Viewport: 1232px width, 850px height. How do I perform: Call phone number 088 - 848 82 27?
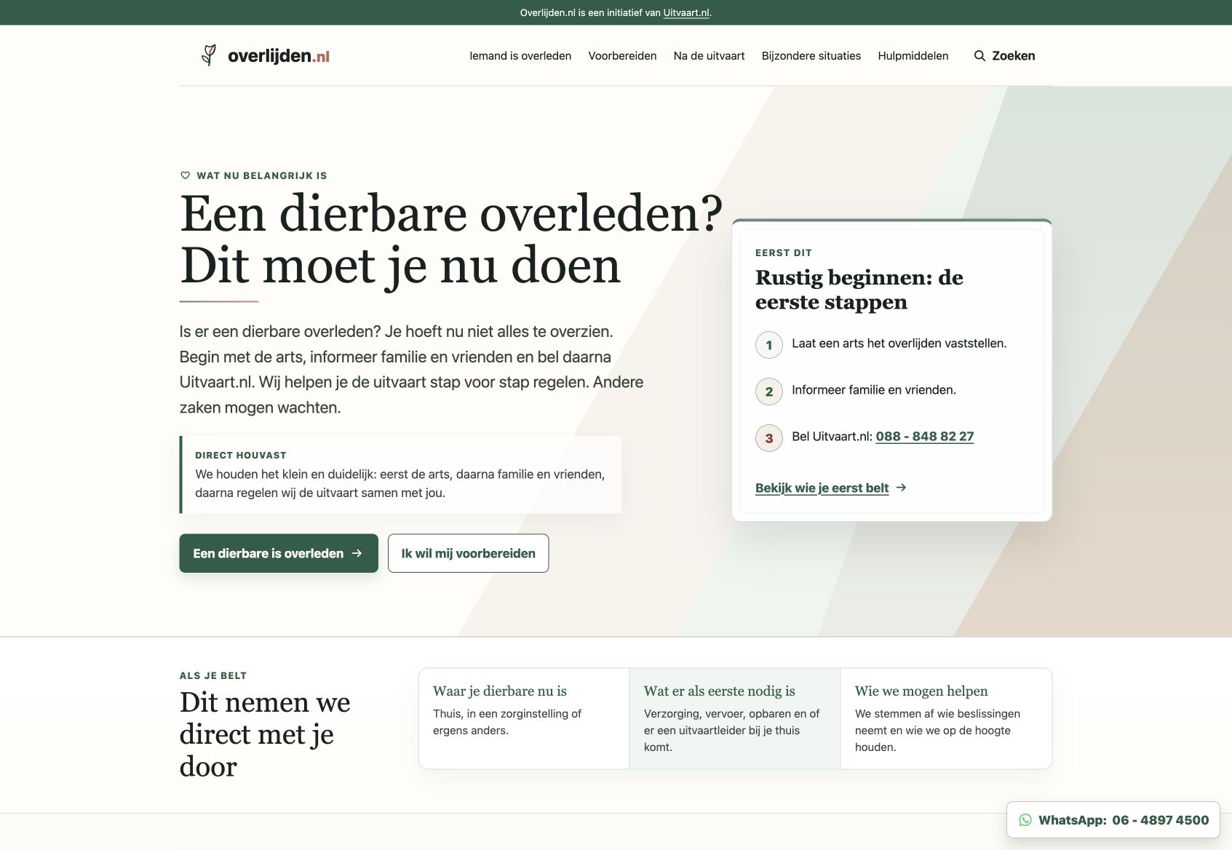tap(924, 437)
